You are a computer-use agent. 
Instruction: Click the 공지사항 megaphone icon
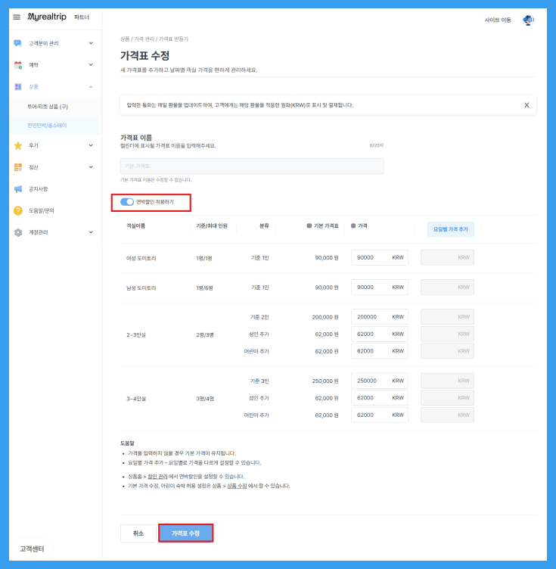click(18, 189)
